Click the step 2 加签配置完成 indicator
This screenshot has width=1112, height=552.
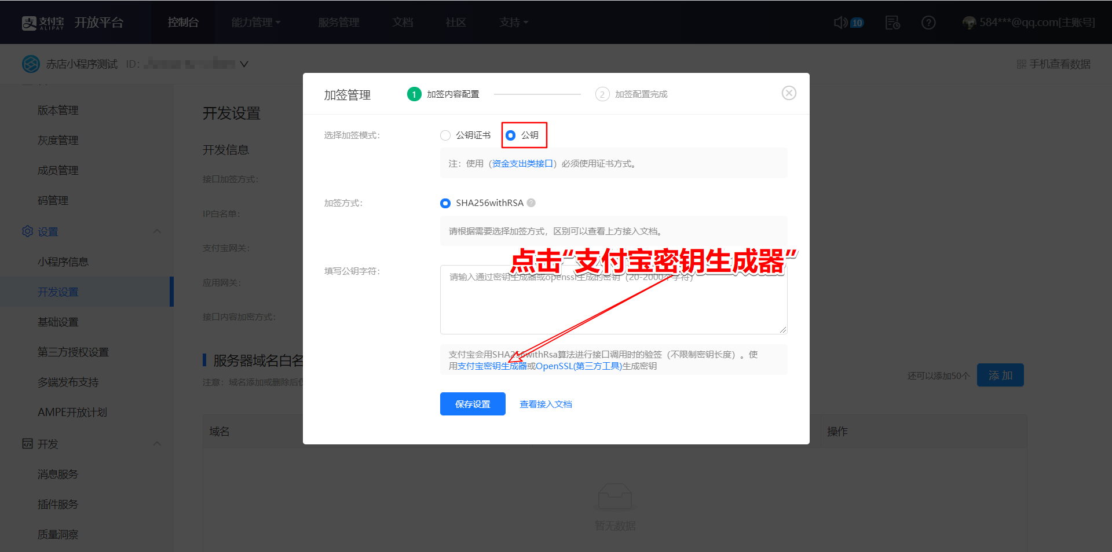[x=631, y=94]
